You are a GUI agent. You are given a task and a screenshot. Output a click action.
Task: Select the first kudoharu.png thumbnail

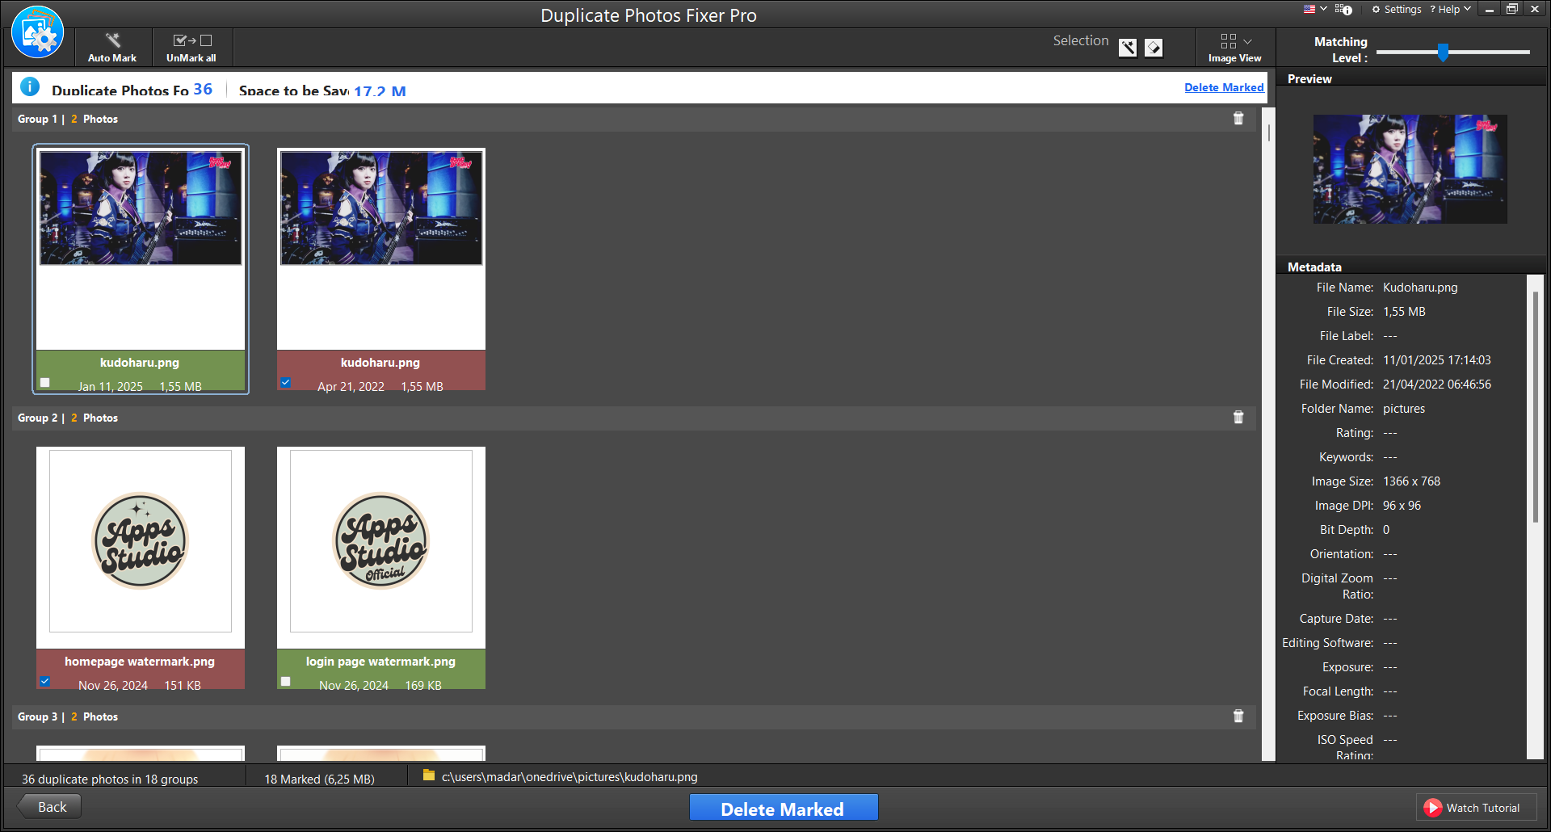point(141,208)
